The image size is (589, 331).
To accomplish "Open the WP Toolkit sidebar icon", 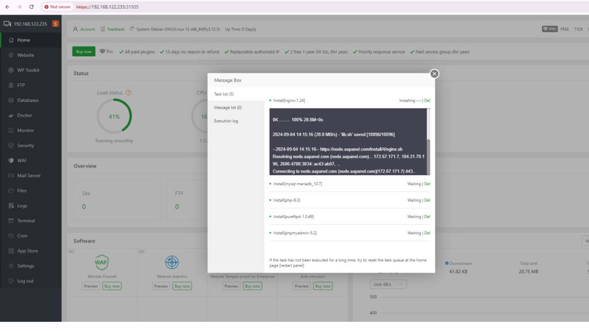I will click(11, 70).
